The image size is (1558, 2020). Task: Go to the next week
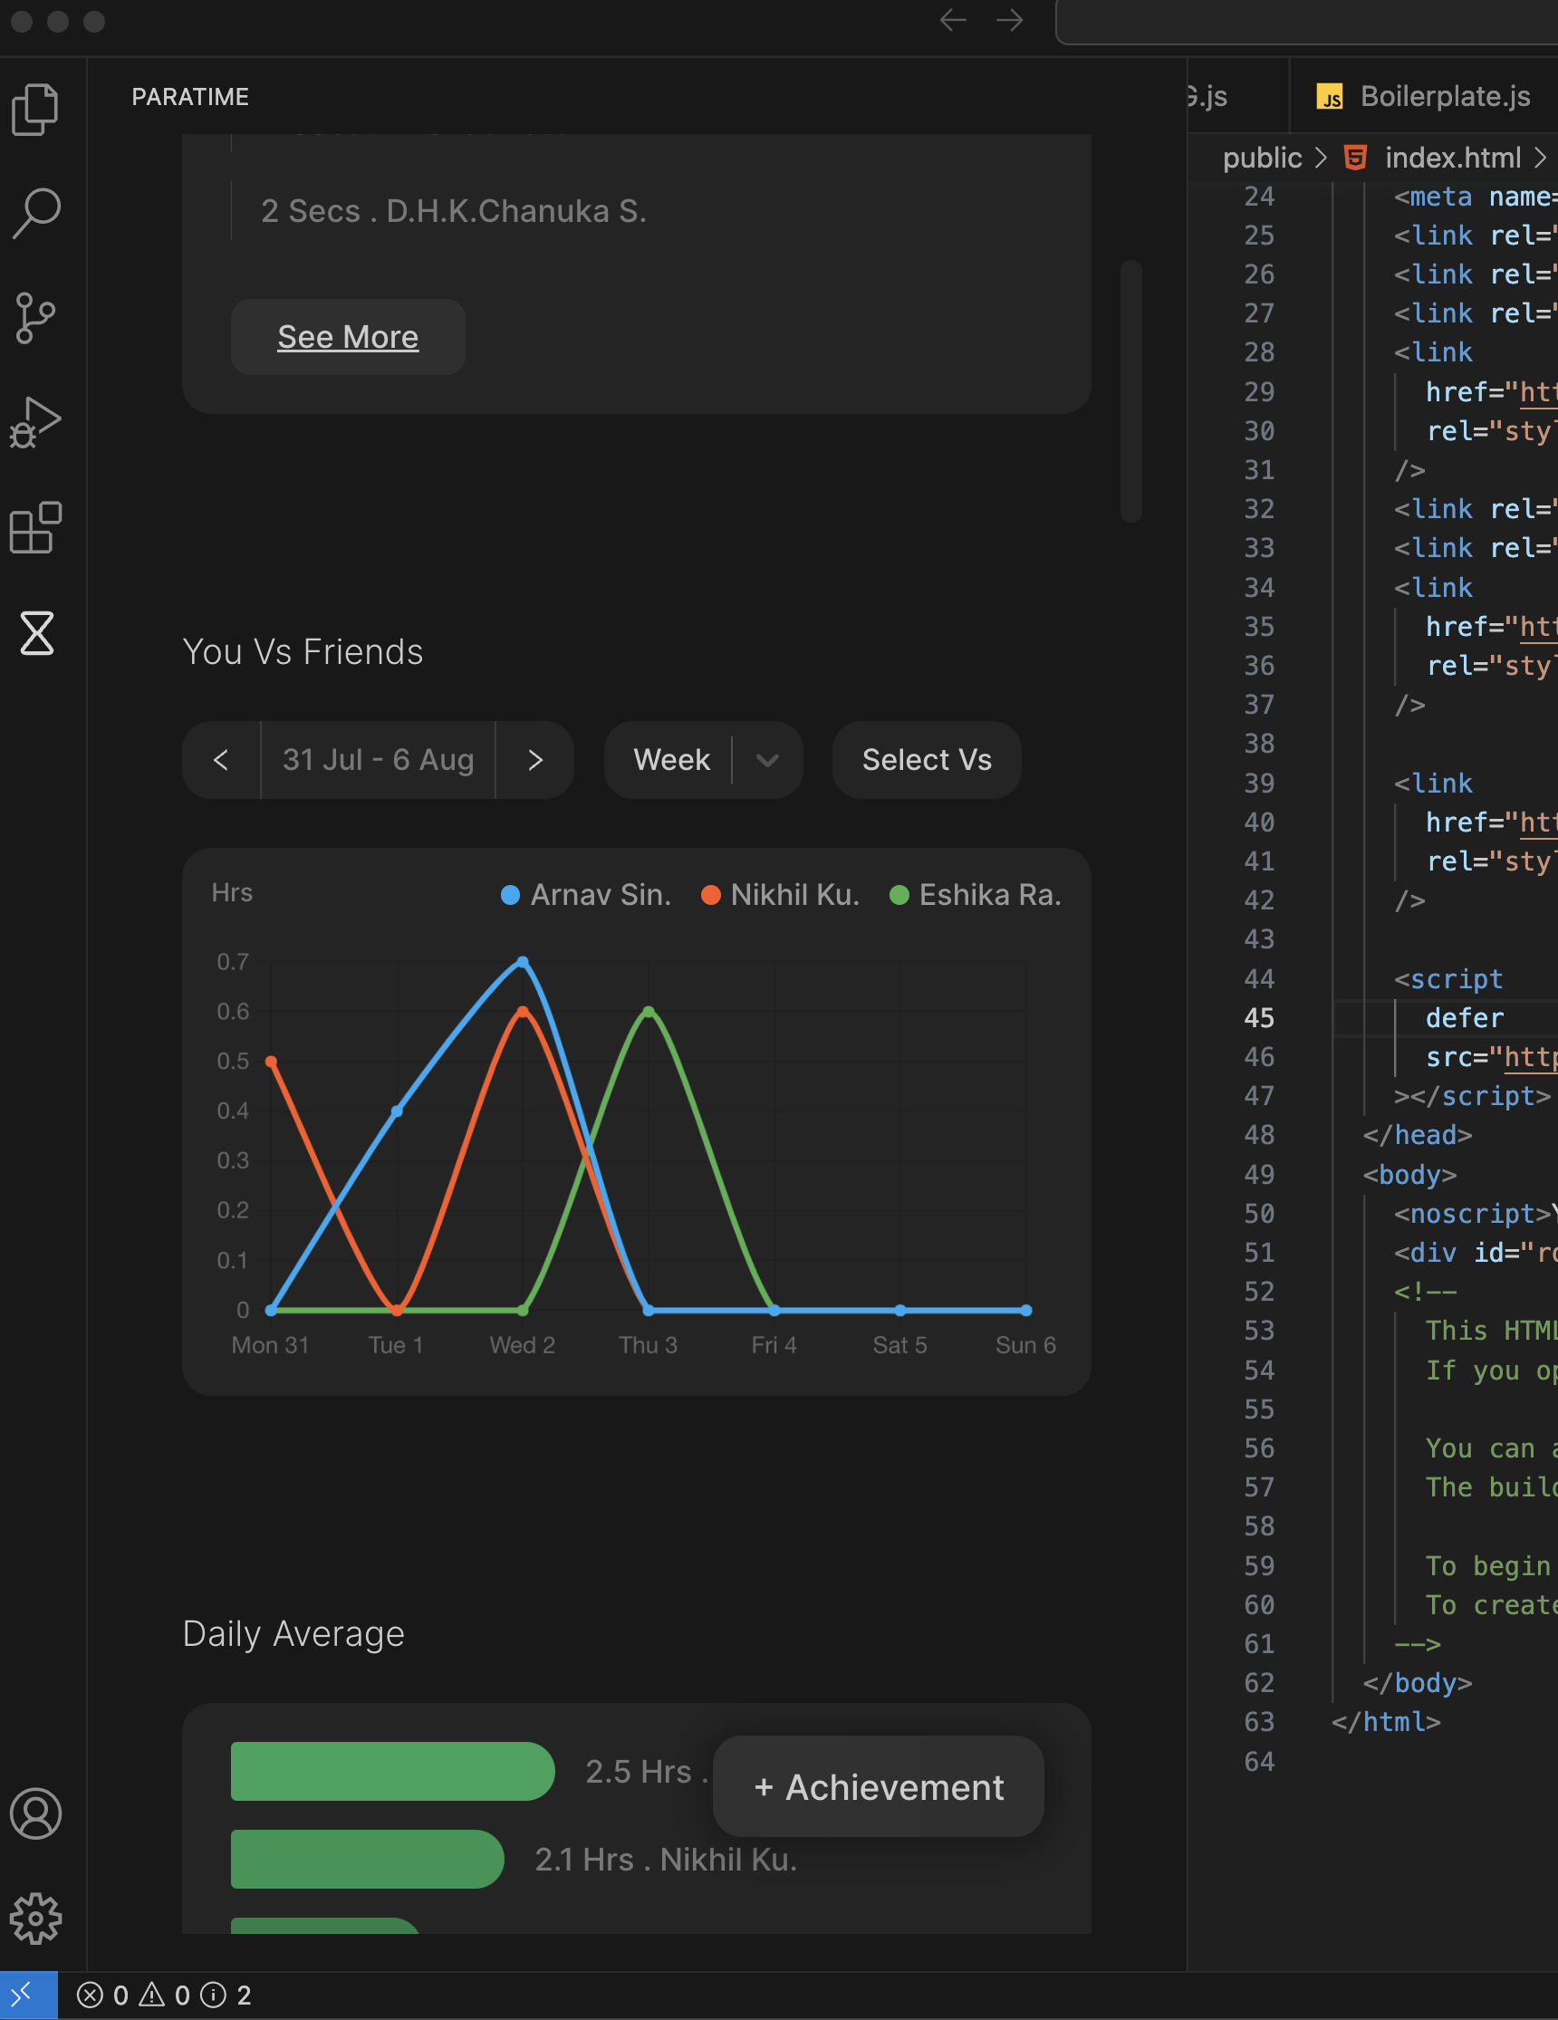(x=535, y=760)
